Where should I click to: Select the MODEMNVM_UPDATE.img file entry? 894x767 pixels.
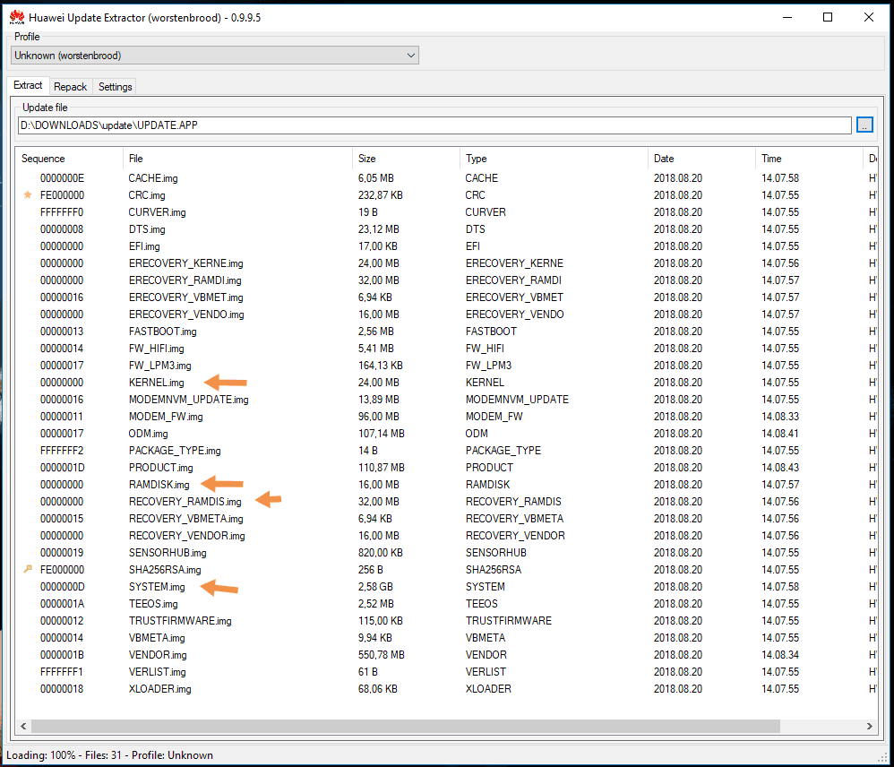point(189,400)
